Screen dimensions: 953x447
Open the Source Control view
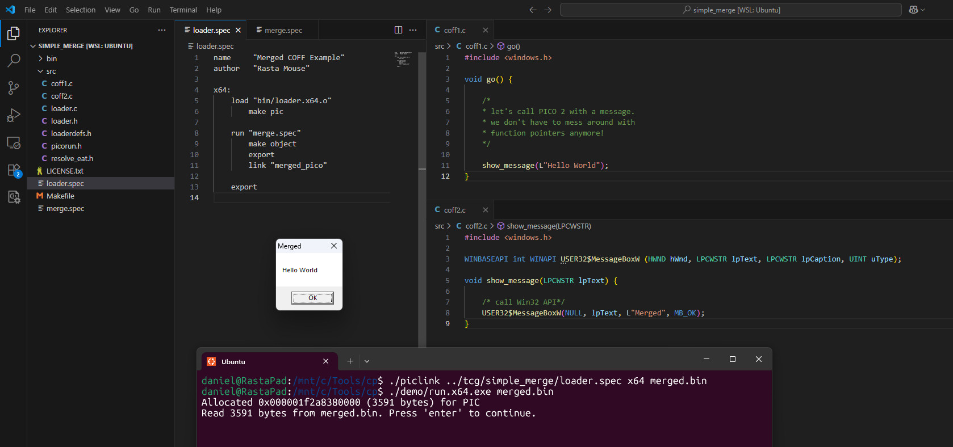(14, 88)
